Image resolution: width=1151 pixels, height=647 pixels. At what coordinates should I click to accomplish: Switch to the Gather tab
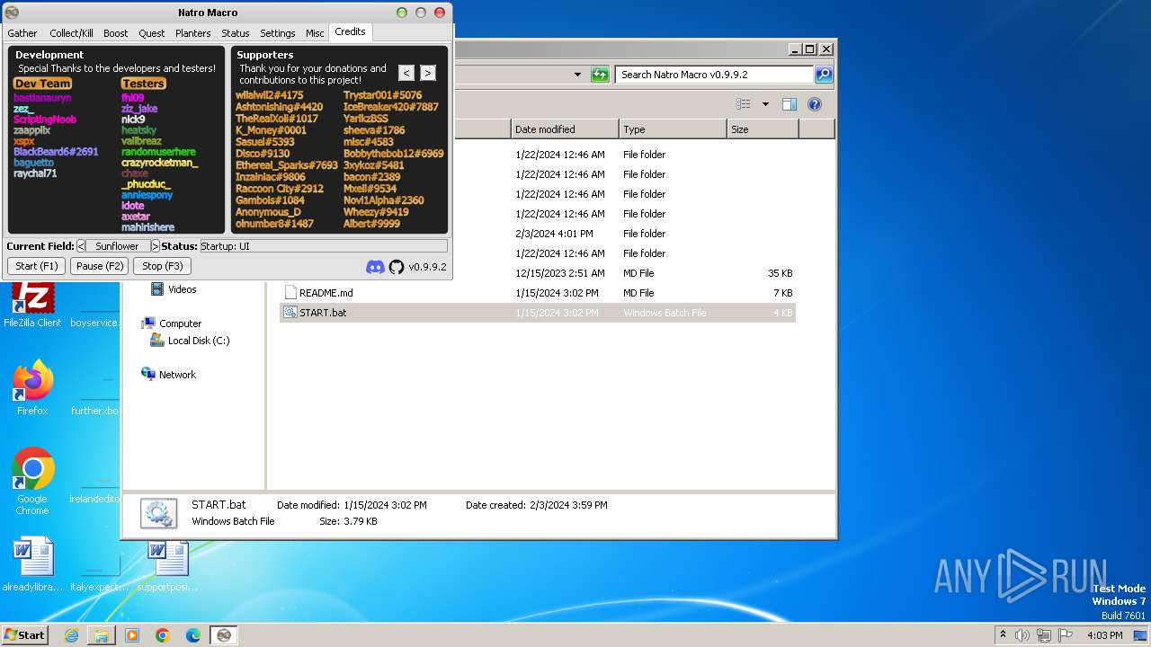[x=22, y=33]
